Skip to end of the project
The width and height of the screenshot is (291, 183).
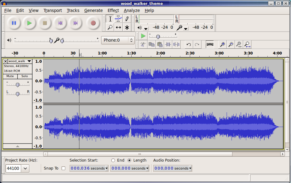tap(75, 23)
